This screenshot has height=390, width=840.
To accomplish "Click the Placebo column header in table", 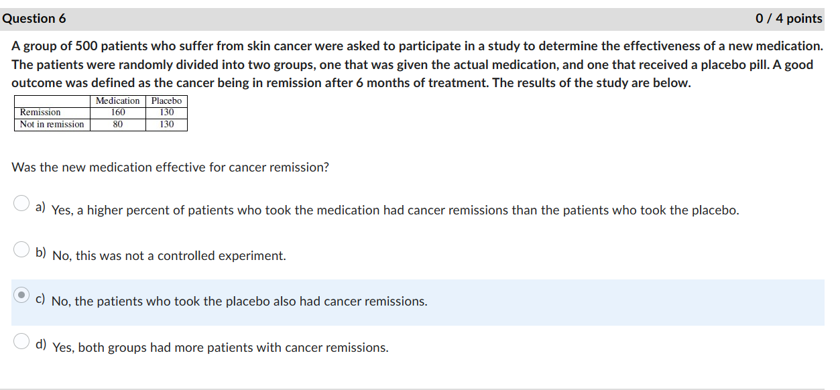I will pyautogui.click(x=166, y=101).
